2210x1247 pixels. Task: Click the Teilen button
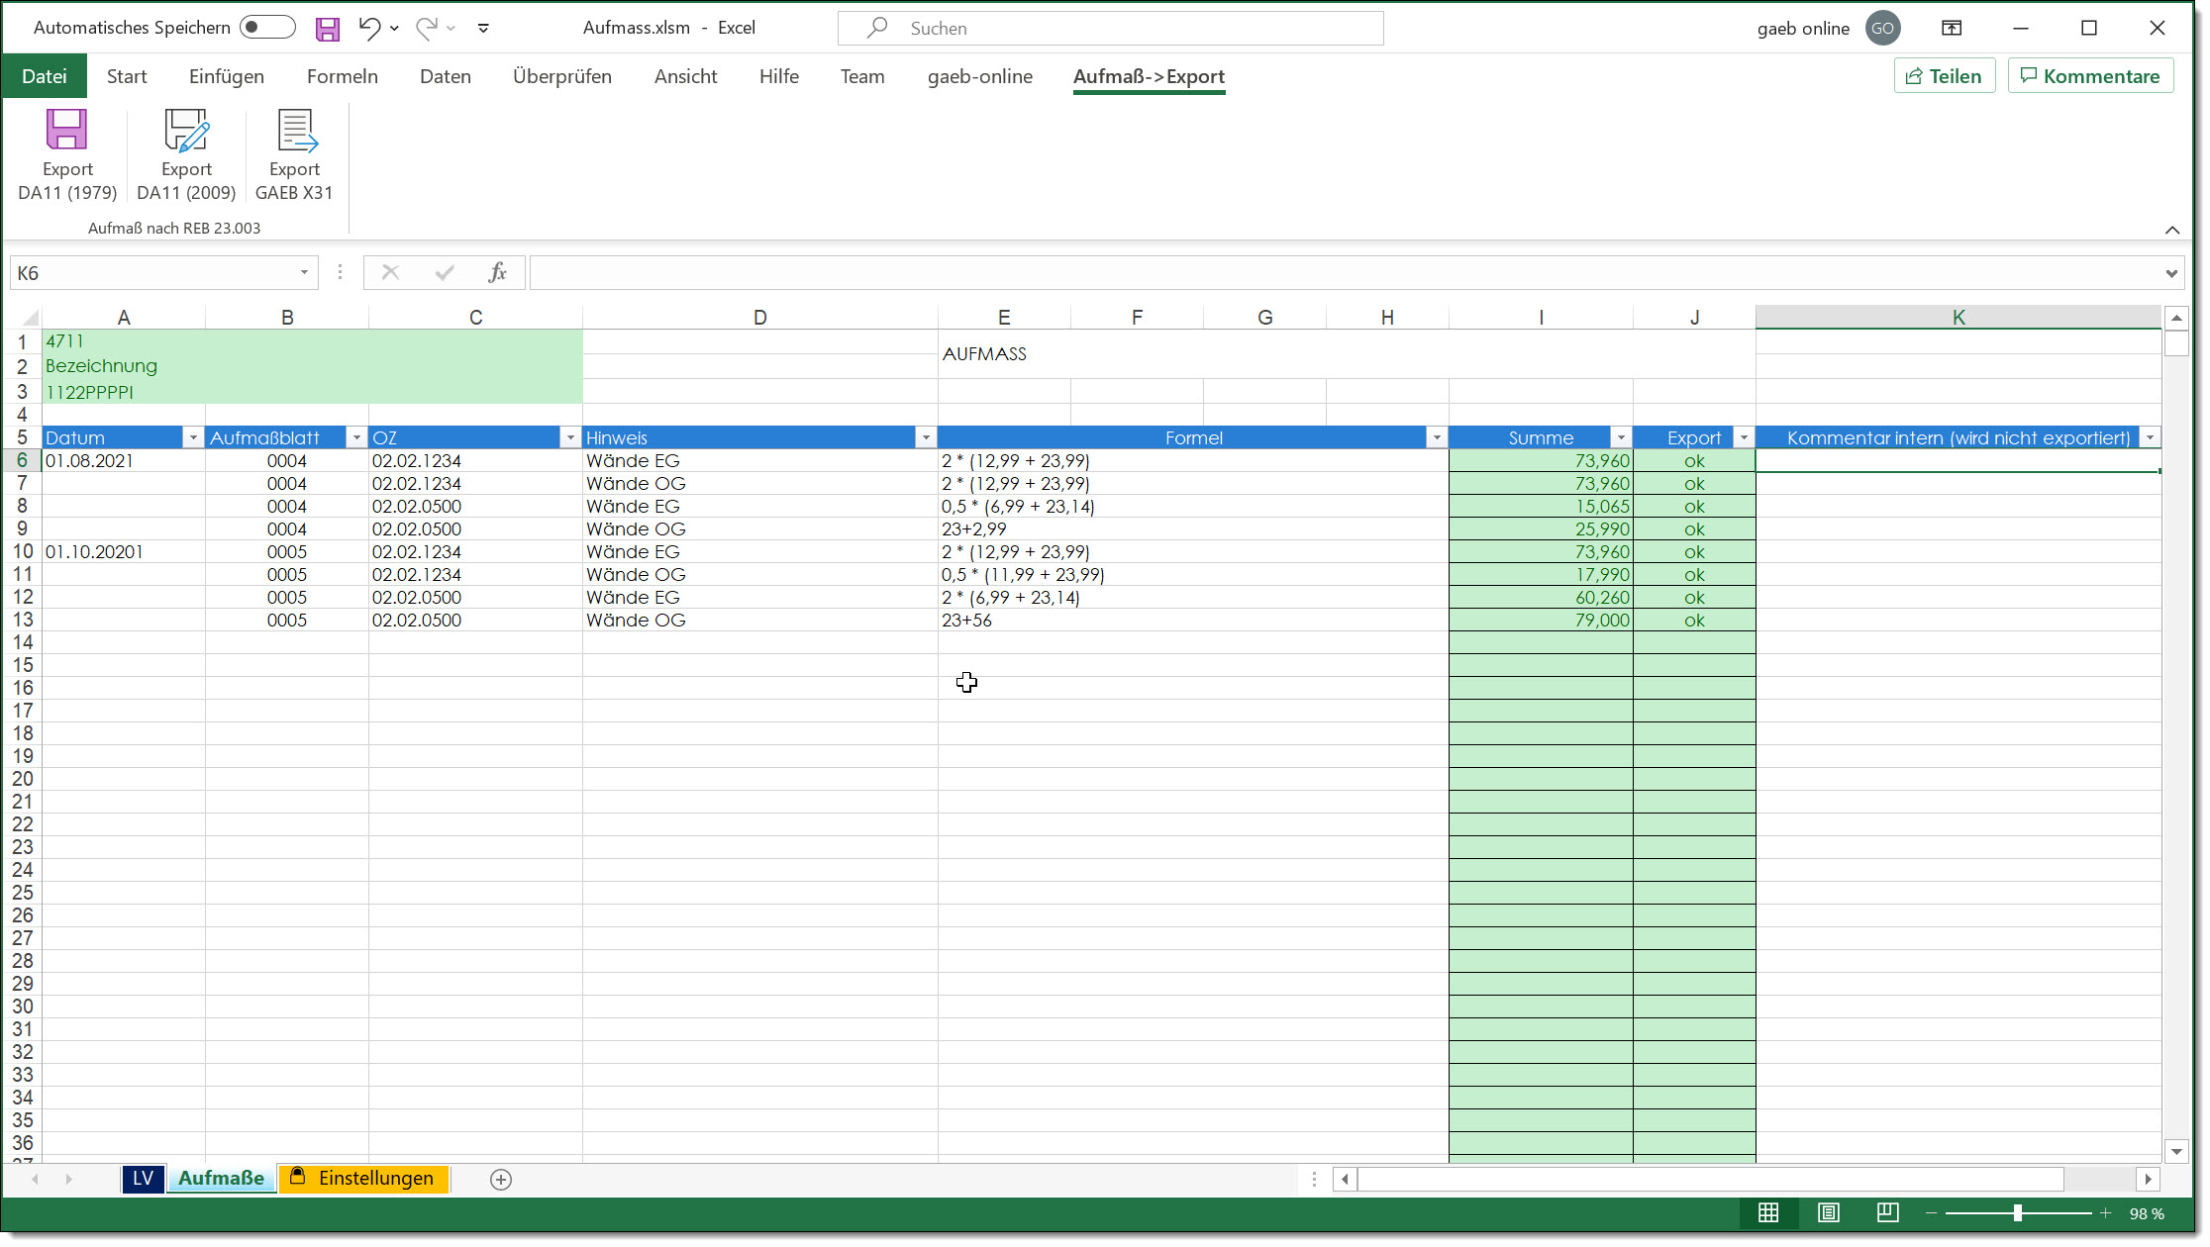[x=1944, y=75]
